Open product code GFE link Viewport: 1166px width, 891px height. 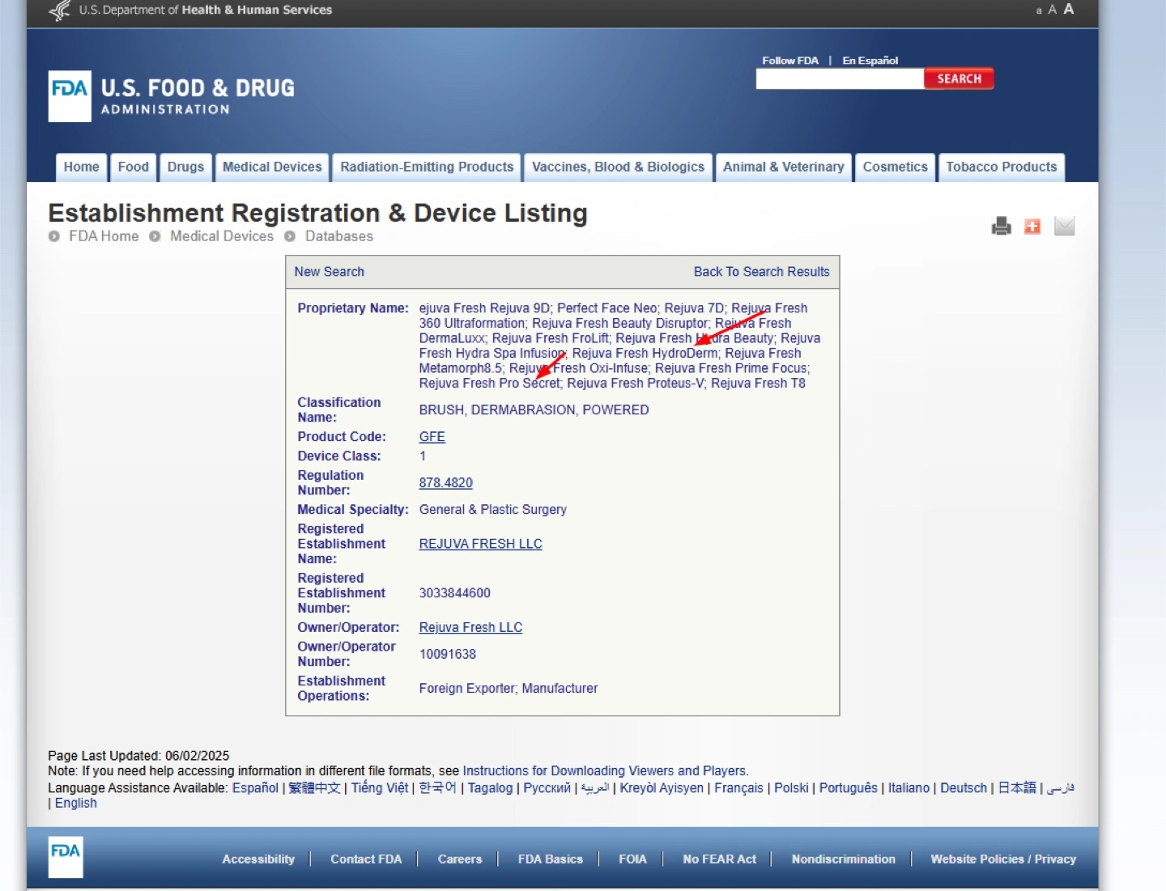point(432,437)
